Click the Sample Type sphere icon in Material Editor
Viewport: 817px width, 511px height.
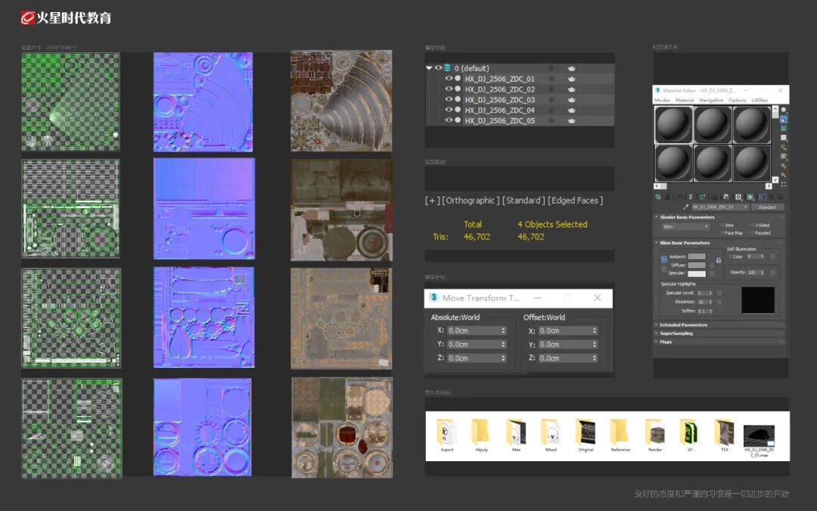783,110
